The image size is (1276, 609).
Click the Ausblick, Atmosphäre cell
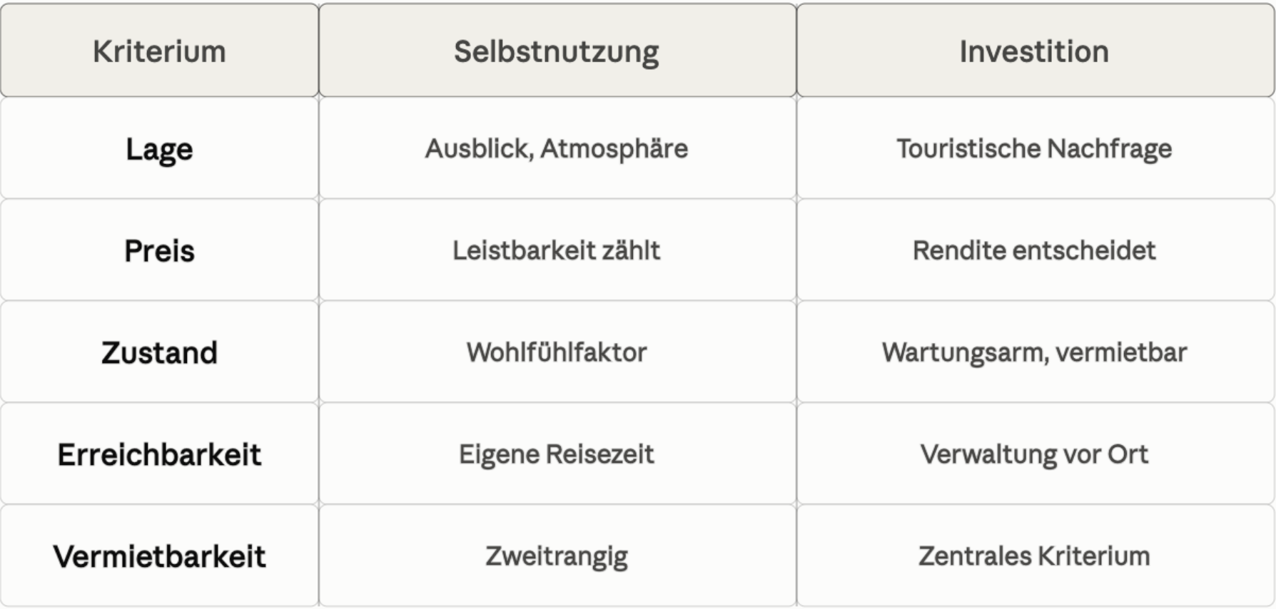(557, 148)
